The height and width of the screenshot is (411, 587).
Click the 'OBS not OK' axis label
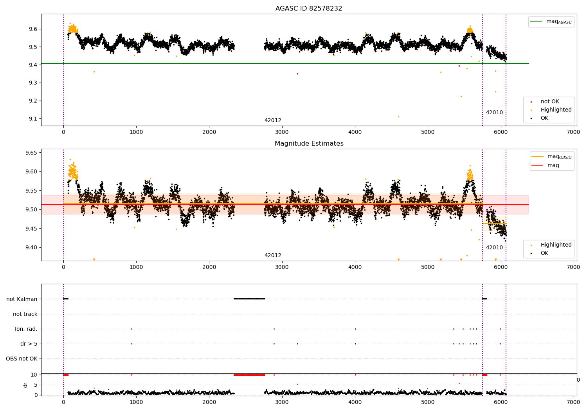22,359
